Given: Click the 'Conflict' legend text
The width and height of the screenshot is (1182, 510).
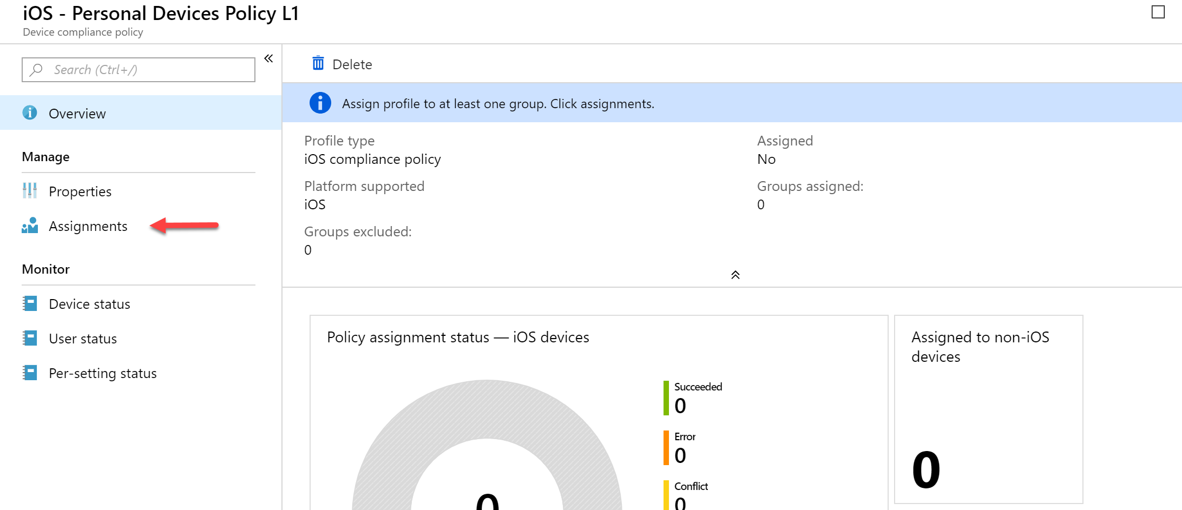Looking at the screenshot, I should click(691, 486).
